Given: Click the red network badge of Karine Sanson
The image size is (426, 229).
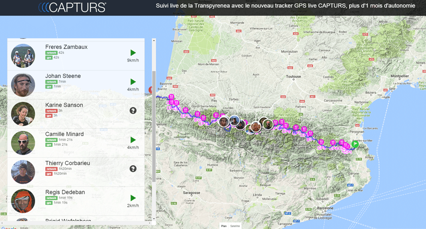Looking at the screenshot, I should pyautogui.click(x=51, y=111).
